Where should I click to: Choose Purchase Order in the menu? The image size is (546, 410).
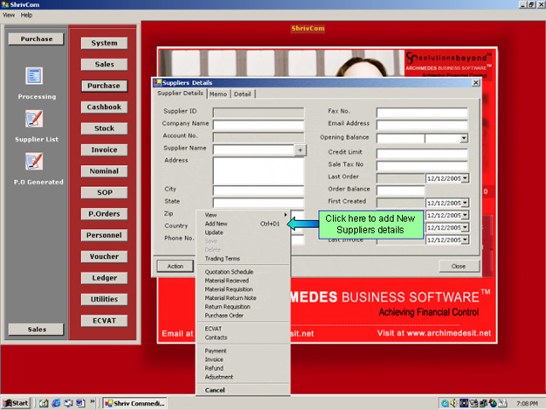224,316
